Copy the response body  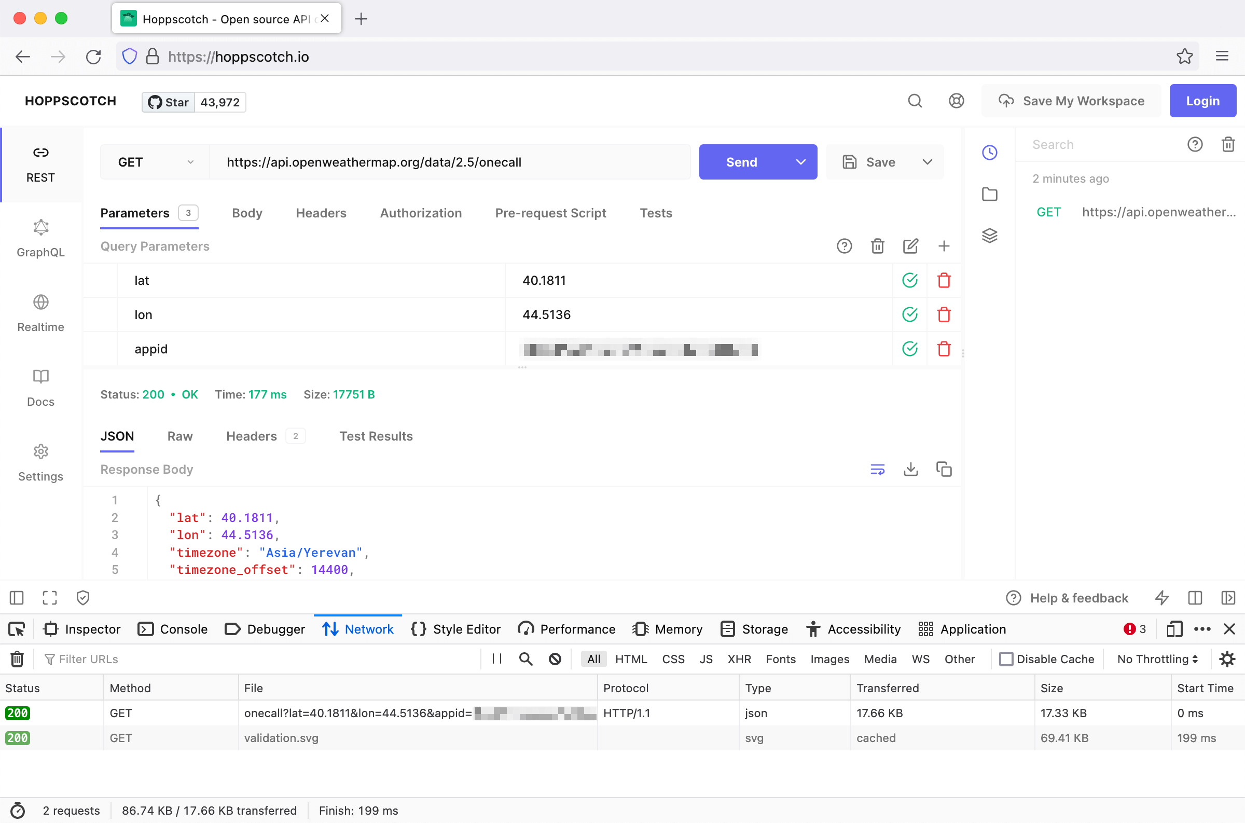pyautogui.click(x=943, y=469)
